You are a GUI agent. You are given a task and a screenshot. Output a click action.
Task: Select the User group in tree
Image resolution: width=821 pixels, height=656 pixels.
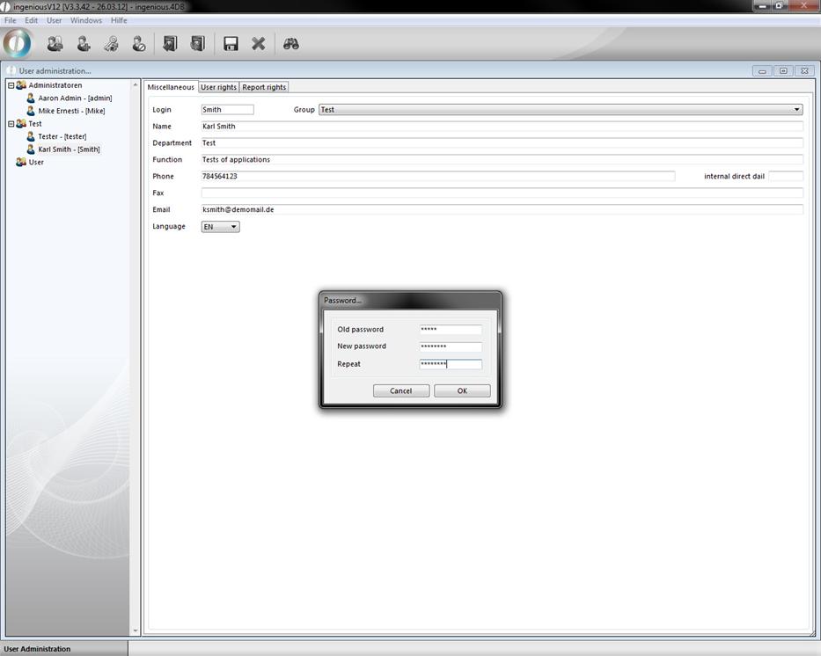coord(36,163)
